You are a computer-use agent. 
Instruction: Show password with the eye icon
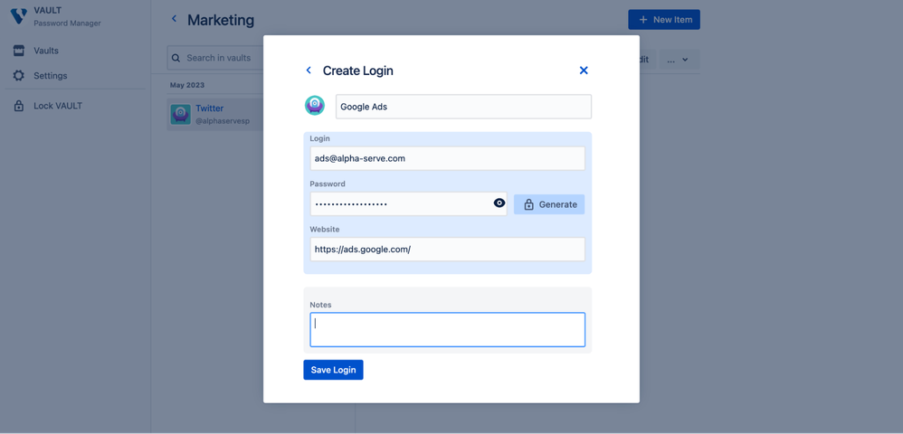coord(499,203)
